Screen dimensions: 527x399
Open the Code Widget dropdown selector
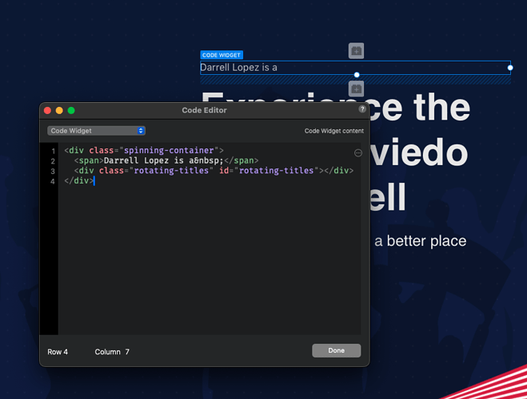click(96, 131)
